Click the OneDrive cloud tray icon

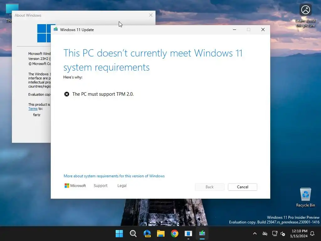point(265,233)
